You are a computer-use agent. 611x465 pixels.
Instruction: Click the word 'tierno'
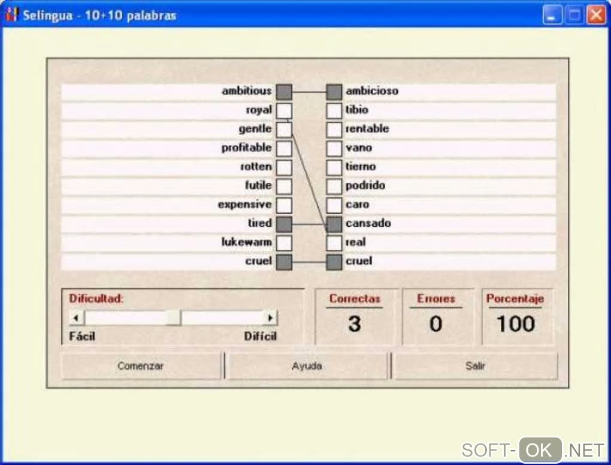click(x=361, y=166)
